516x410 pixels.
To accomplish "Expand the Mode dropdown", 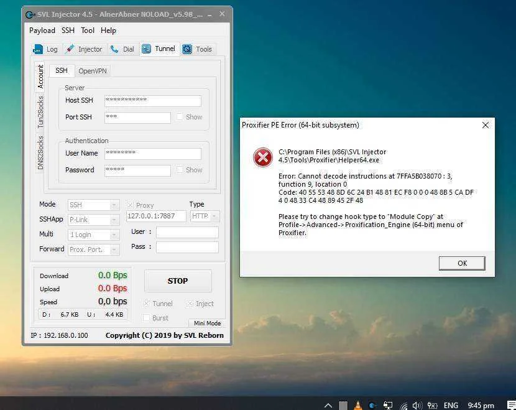I will point(114,205).
